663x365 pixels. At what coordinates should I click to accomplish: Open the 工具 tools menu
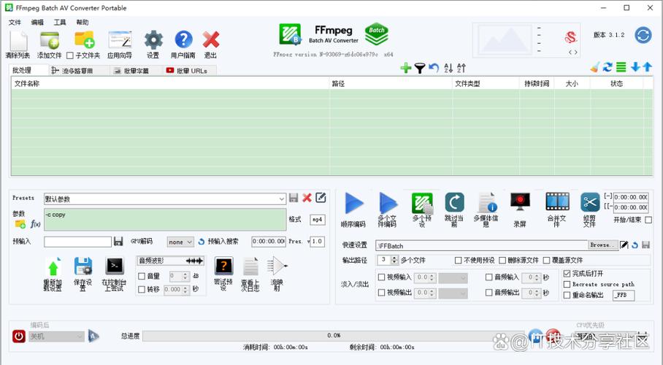coord(60,23)
